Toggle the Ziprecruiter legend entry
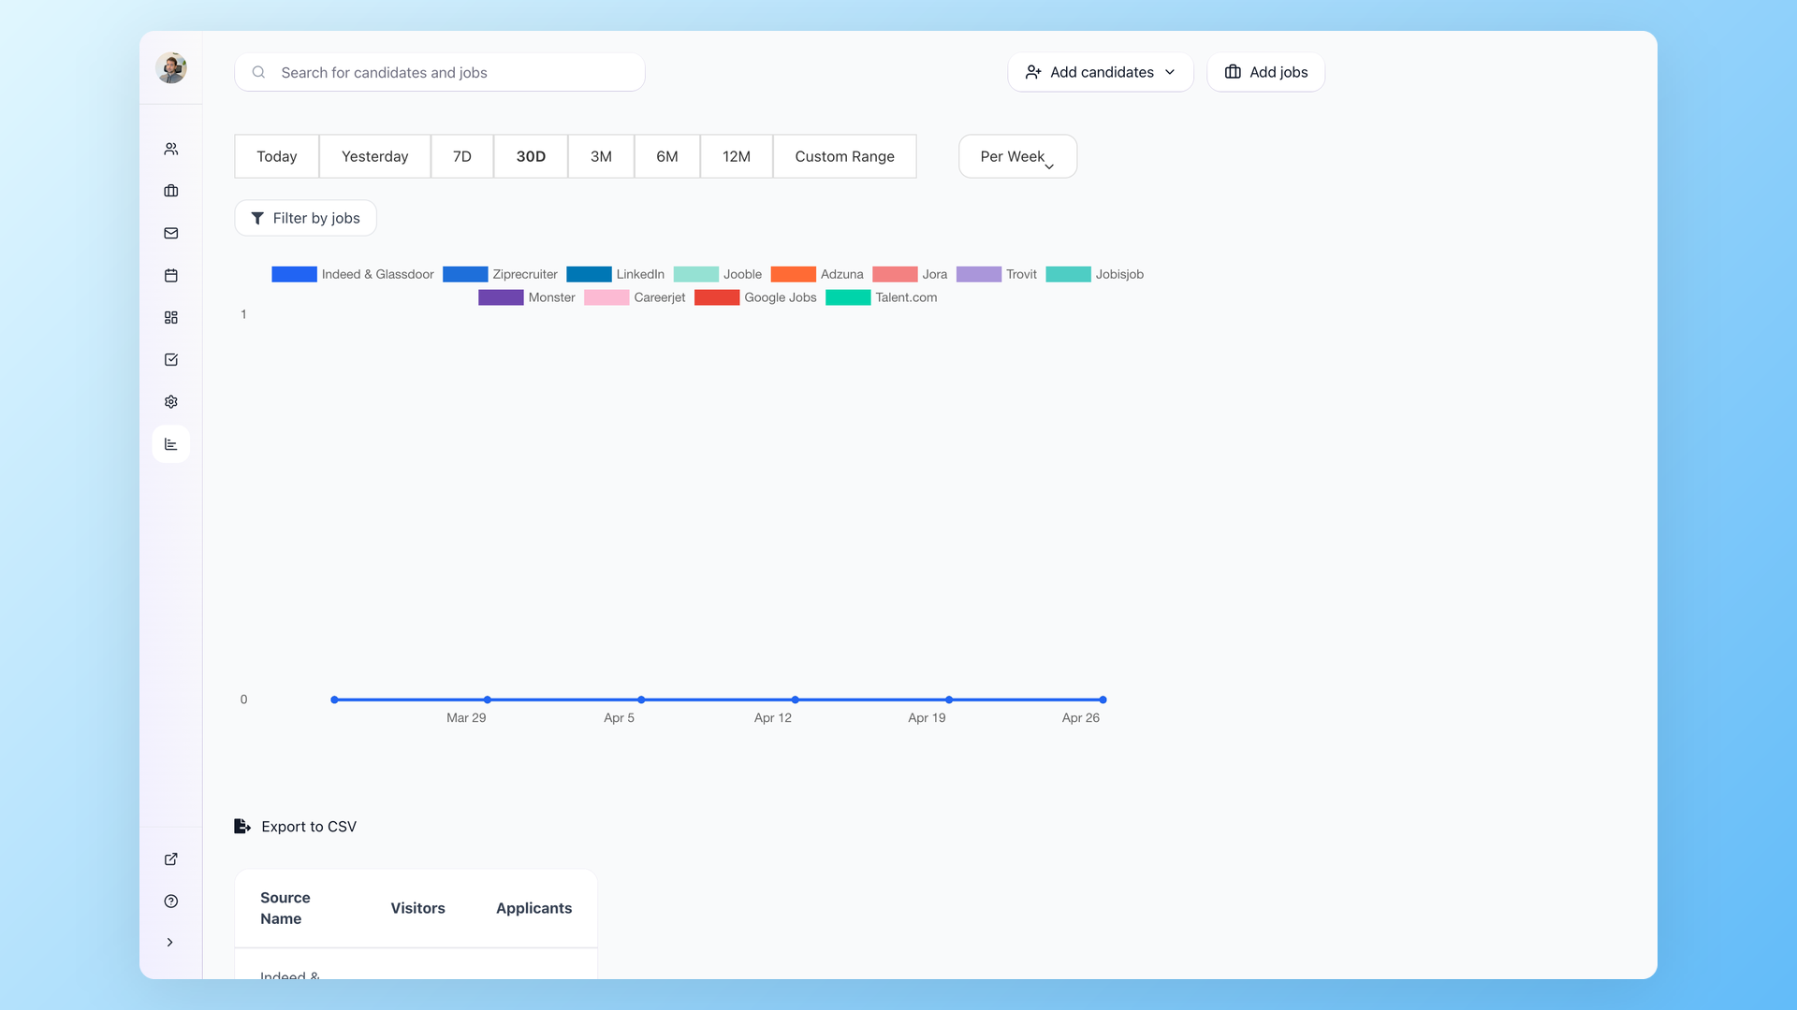Image resolution: width=1797 pixels, height=1010 pixels. tap(500, 274)
